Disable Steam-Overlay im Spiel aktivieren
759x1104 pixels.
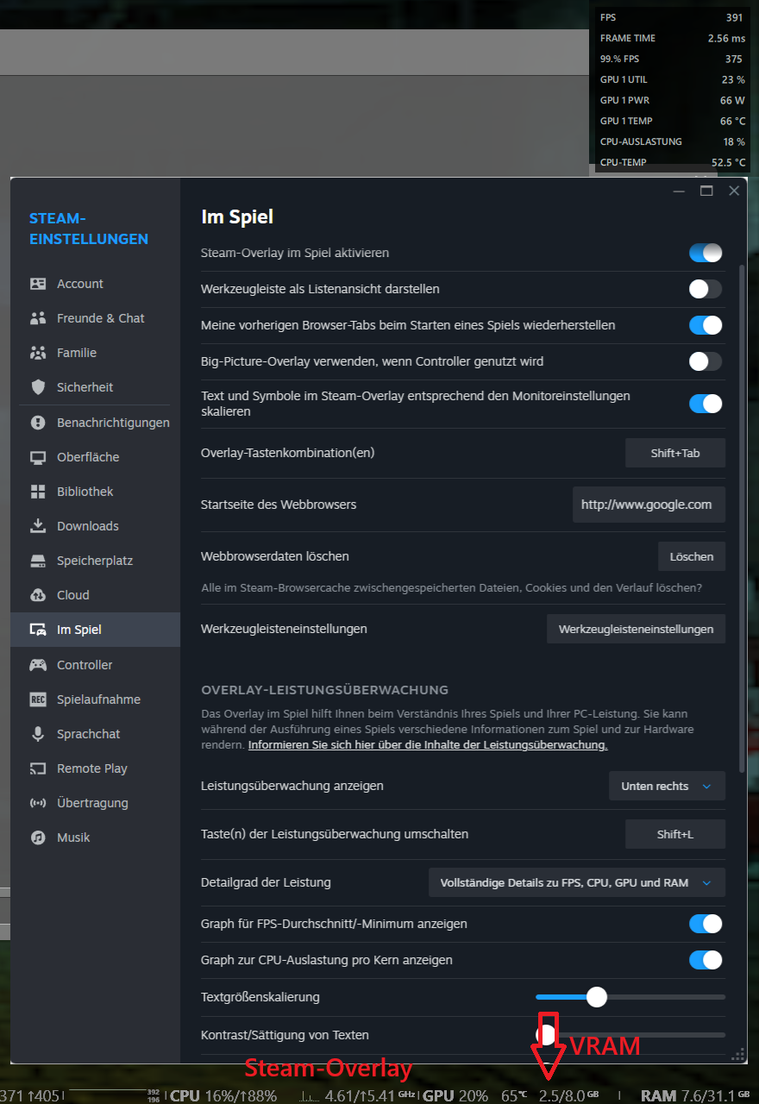pos(706,252)
